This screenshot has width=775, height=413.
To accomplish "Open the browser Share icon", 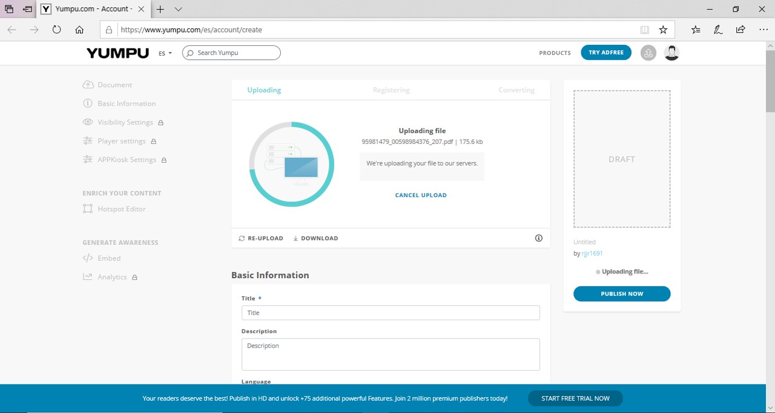I will coord(740,30).
